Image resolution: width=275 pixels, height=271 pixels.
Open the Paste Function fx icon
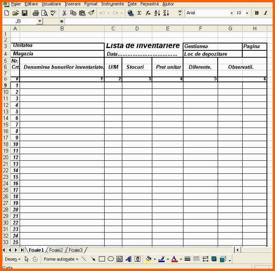pos(148,13)
